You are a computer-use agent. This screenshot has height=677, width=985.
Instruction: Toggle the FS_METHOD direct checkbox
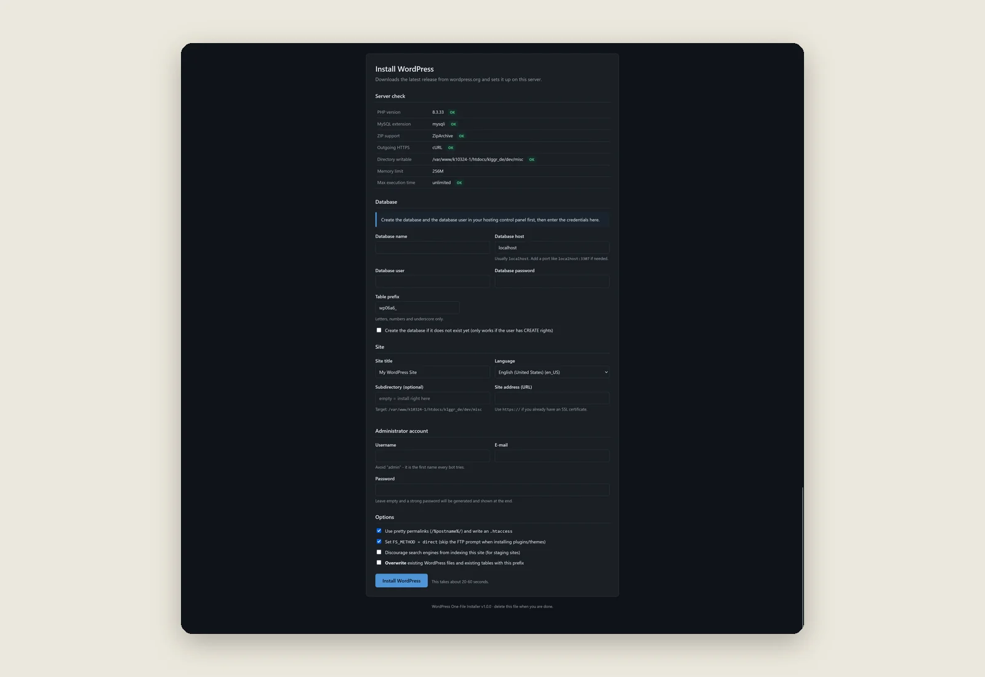coord(379,542)
